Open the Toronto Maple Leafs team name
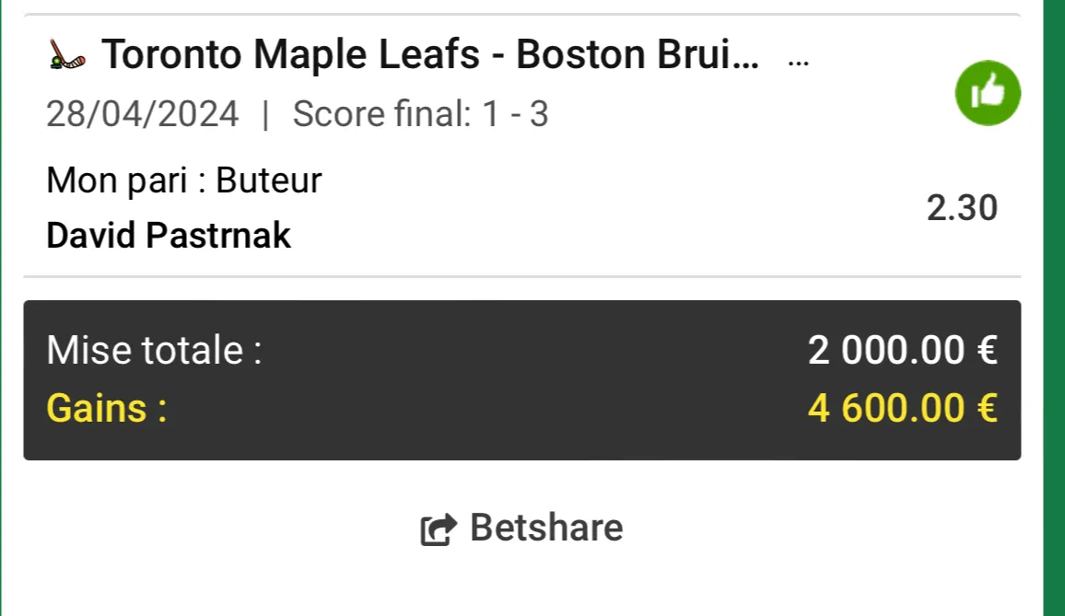Image resolution: width=1065 pixels, height=616 pixels. tap(291, 55)
